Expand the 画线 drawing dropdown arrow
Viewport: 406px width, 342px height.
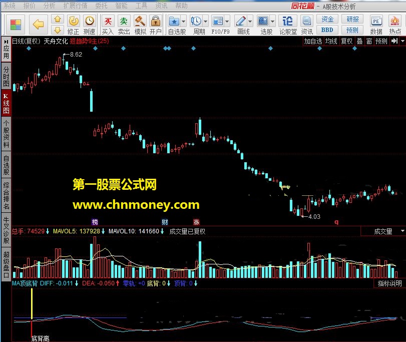pyautogui.click(x=250, y=22)
